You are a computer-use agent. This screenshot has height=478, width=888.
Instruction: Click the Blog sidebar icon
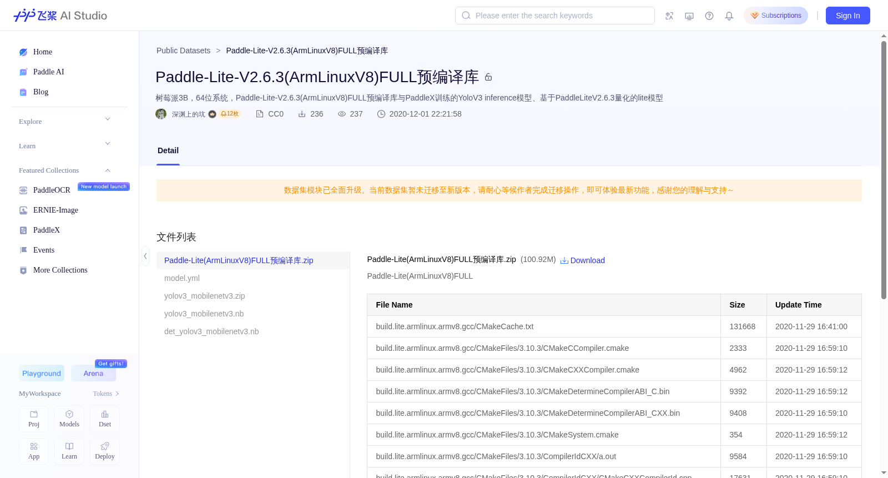23,92
